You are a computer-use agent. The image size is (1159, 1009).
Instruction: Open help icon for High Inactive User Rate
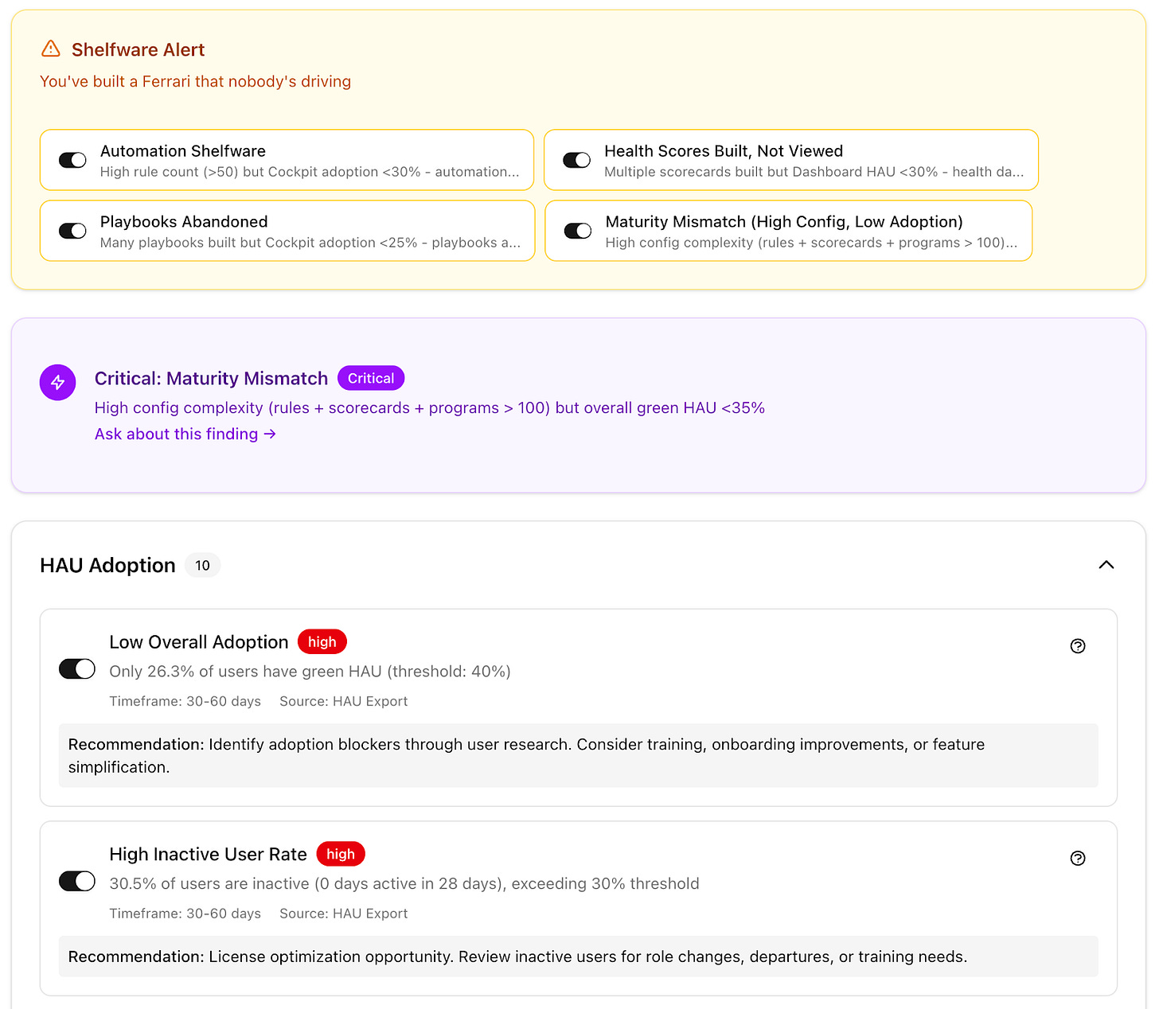tap(1078, 859)
